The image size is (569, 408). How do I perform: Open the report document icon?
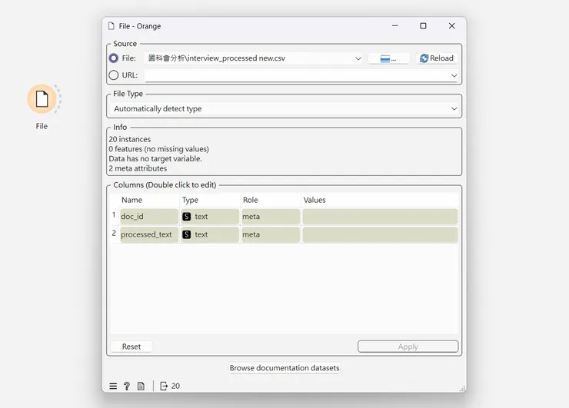141,386
